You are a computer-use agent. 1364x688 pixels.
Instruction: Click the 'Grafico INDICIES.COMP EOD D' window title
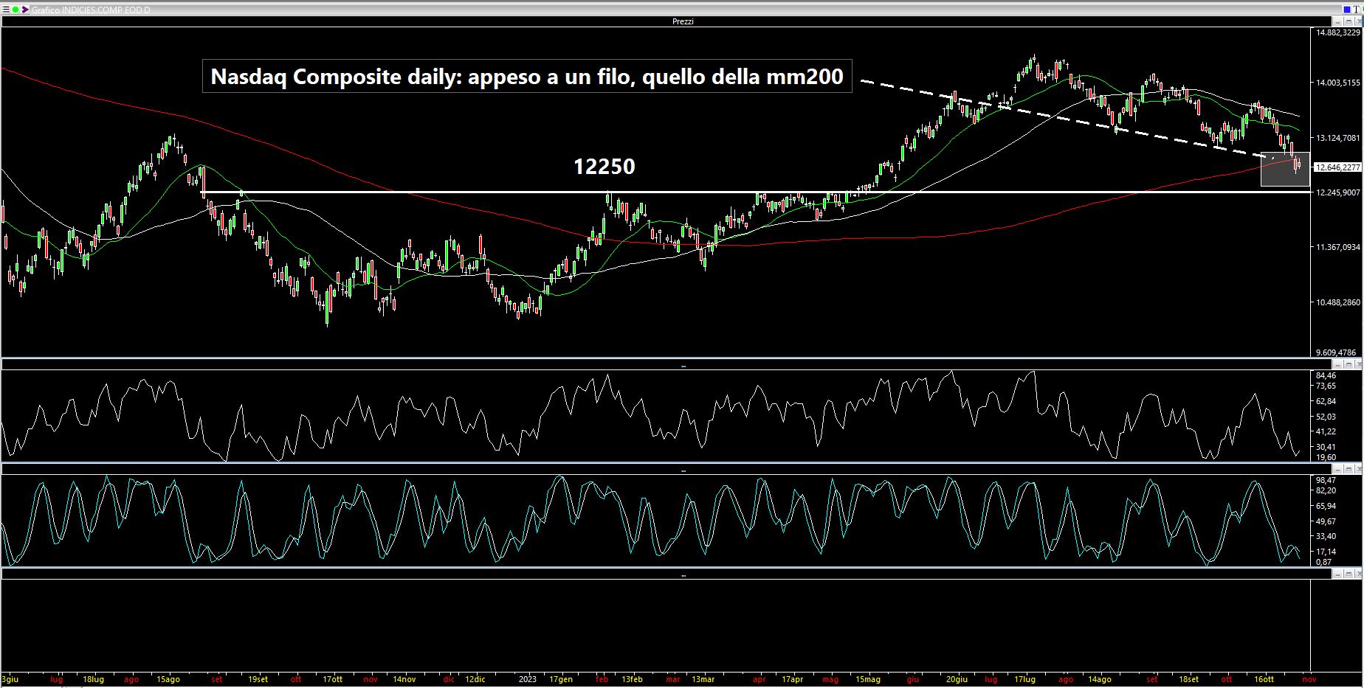(91, 10)
